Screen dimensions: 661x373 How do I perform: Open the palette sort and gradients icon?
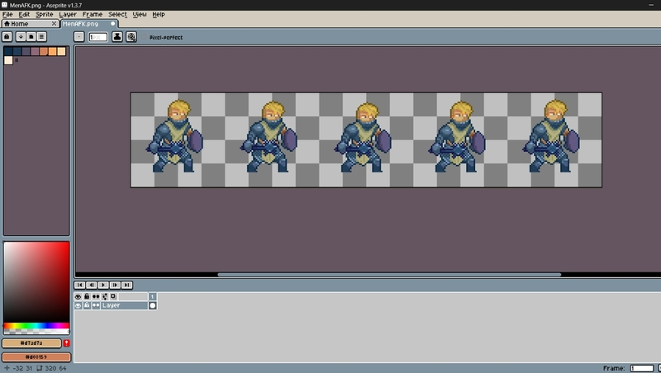[x=21, y=37]
